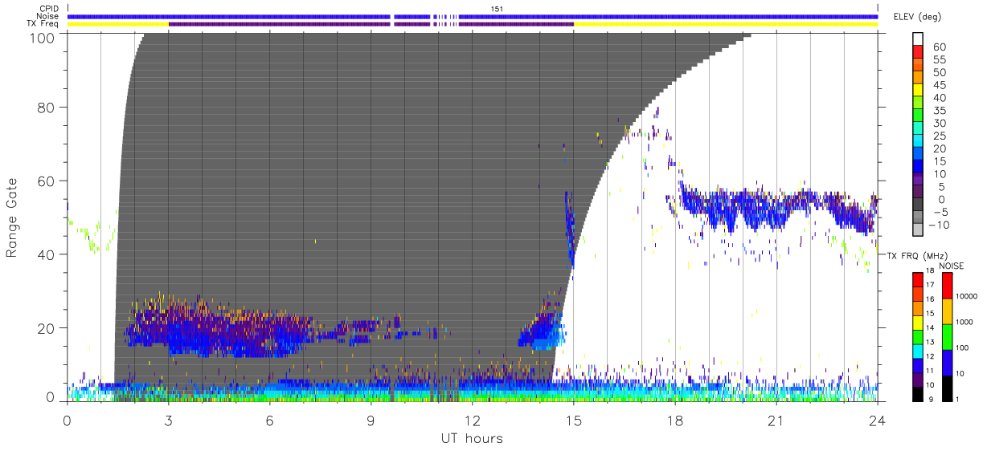Click x-axis tick label '21'

[776, 420]
